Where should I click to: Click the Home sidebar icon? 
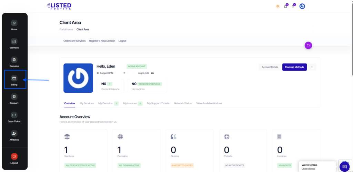[14, 23]
